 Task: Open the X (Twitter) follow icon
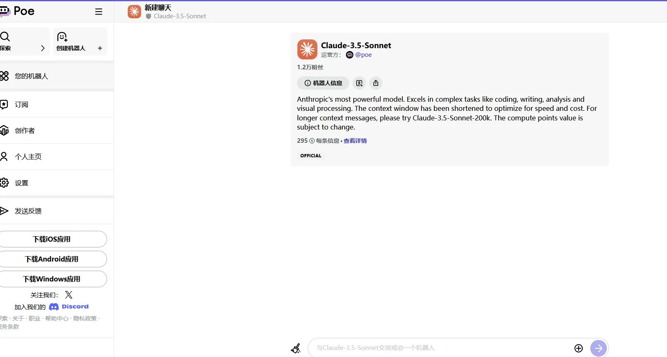click(x=69, y=295)
